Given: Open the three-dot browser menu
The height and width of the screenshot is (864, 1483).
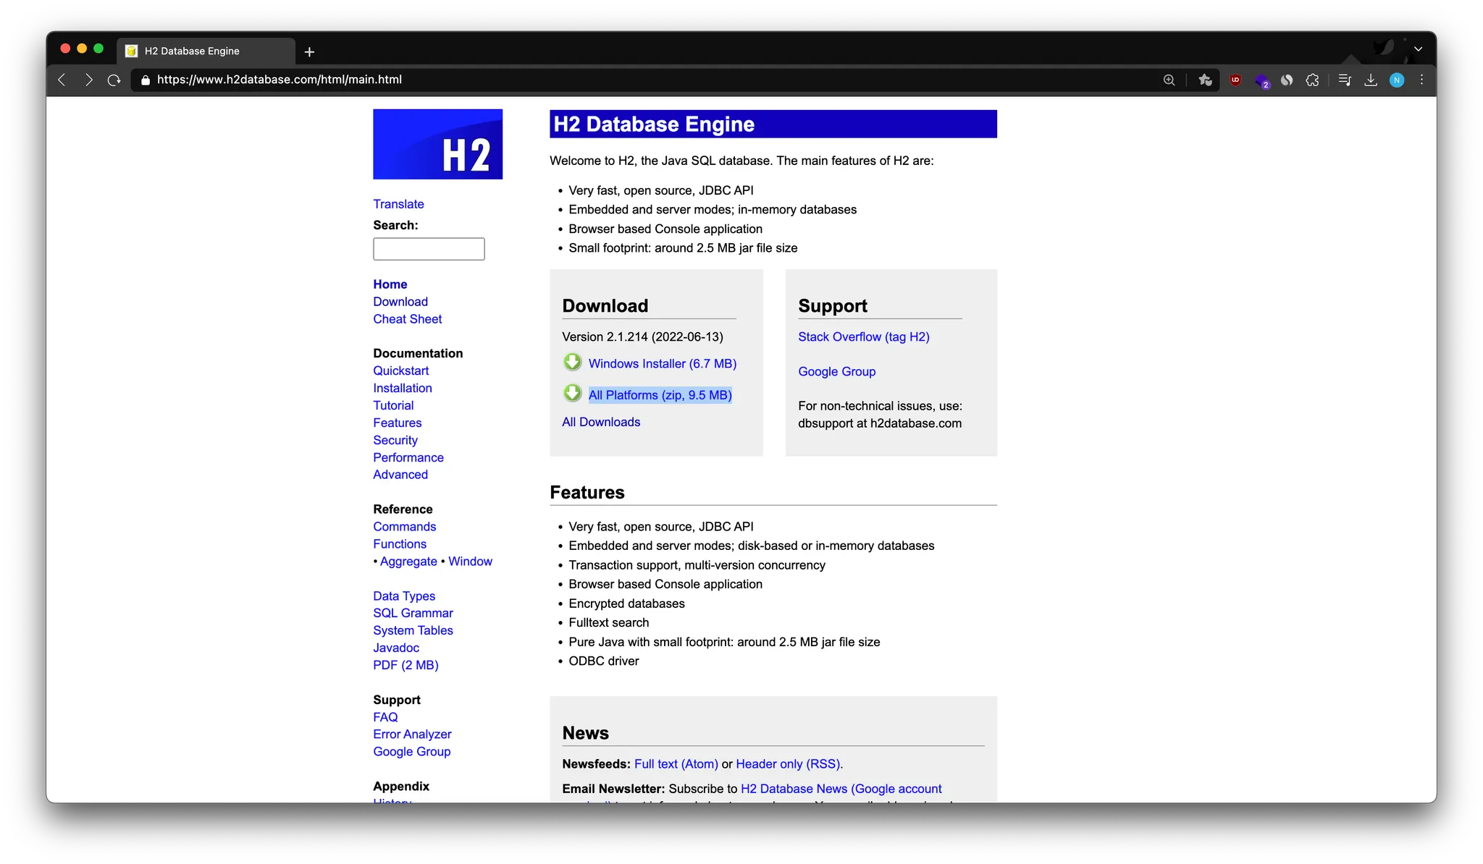Looking at the screenshot, I should pos(1421,80).
